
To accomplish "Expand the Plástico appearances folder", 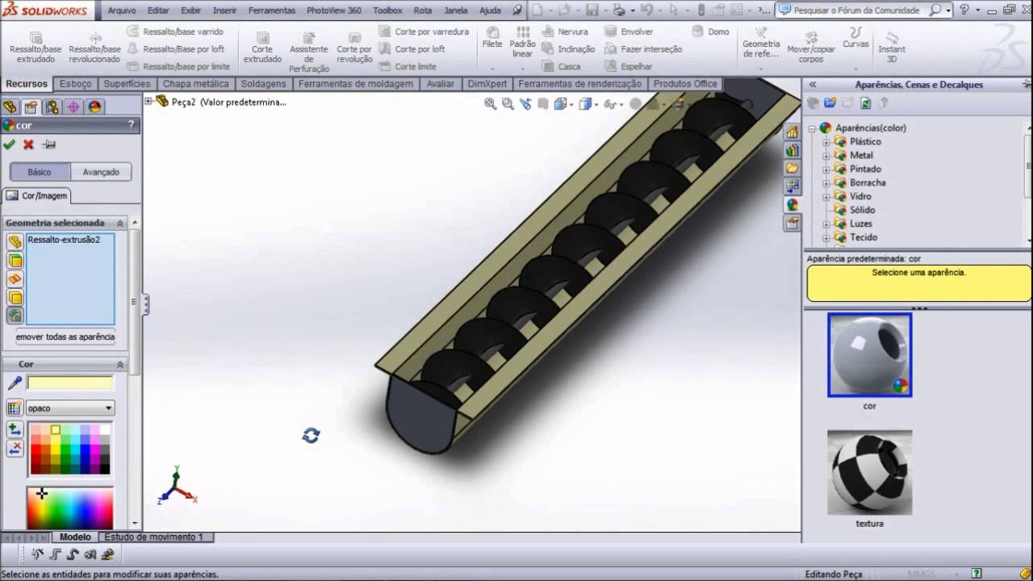I will [x=826, y=142].
